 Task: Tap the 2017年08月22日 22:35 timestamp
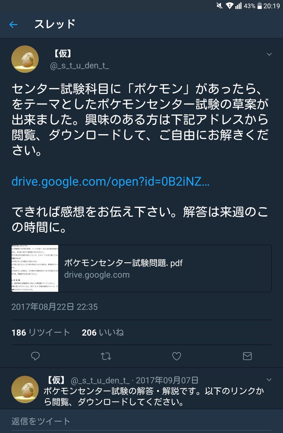pos(54,307)
